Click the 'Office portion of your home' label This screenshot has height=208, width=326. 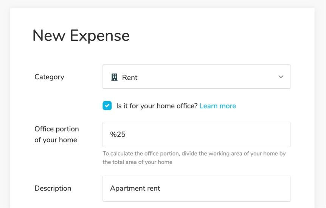coord(57,134)
